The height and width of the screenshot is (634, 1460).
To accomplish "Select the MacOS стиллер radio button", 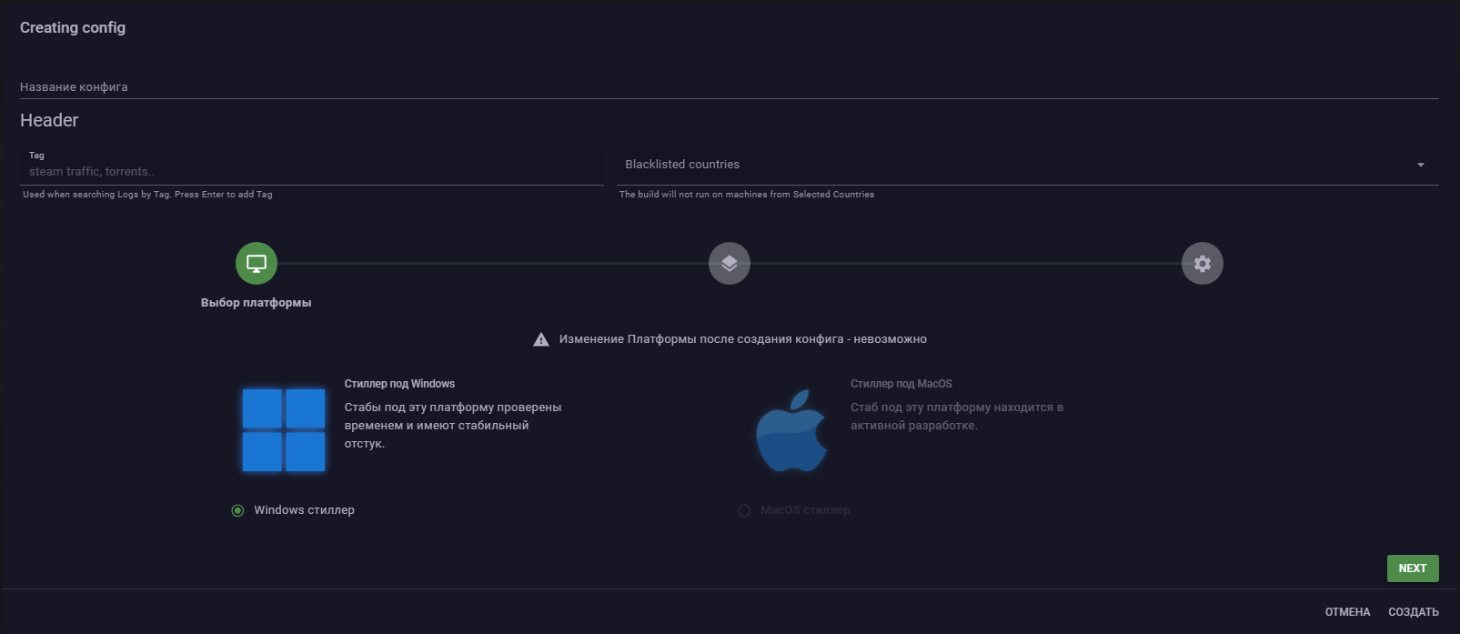I will pos(744,510).
